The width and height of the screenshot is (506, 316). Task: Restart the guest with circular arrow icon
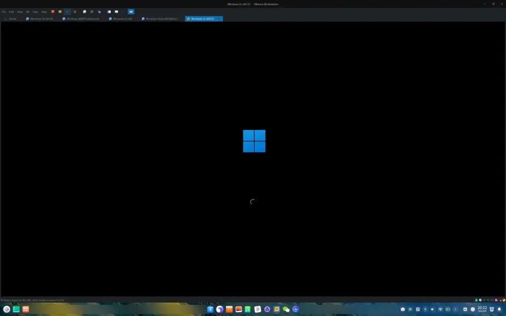click(x=75, y=12)
